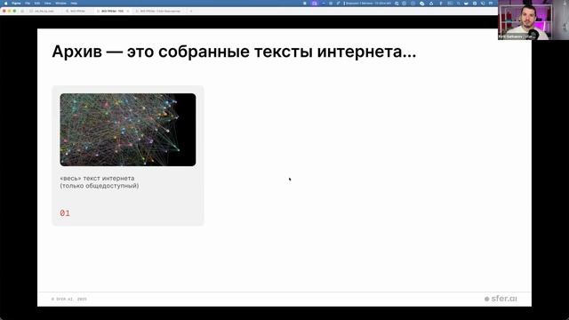The width and height of the screenshot is (569, 320).
Task: Open the Window menu
Action: [x=60, y=4]
